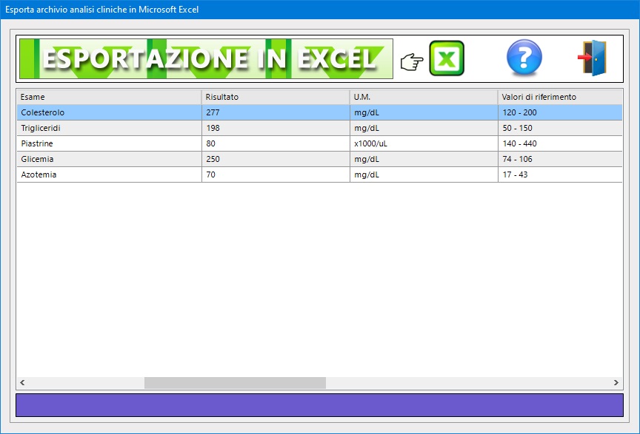Click the green Excel export icon

[447, 58]
